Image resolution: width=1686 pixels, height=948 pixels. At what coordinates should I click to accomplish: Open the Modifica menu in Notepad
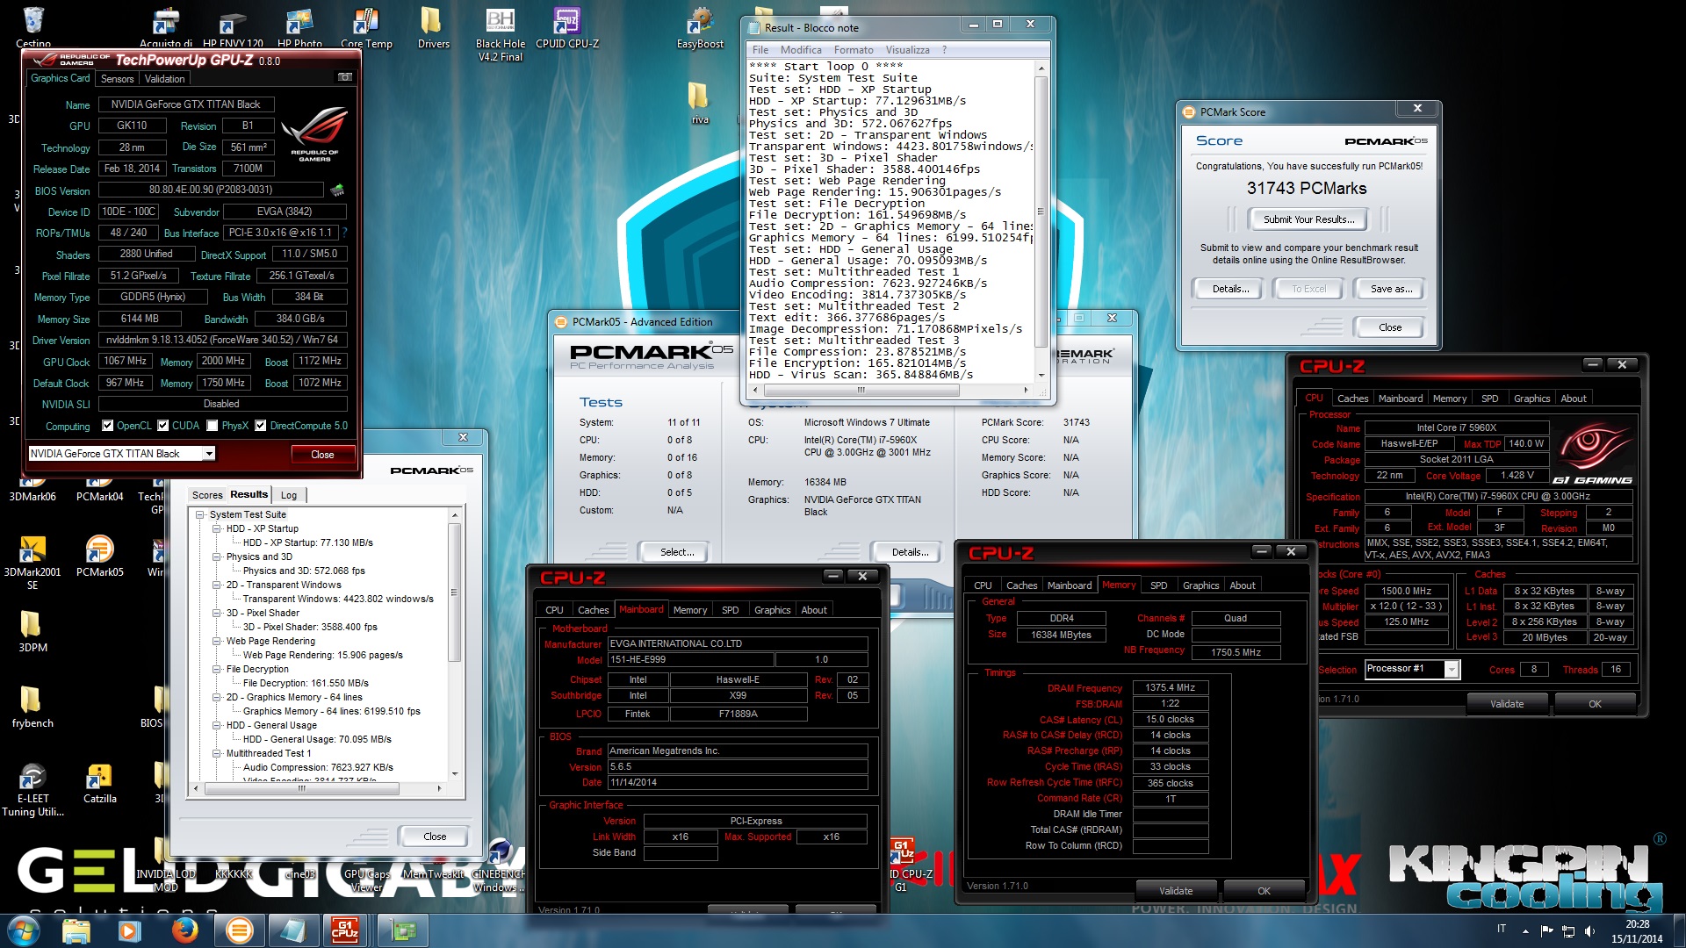click(801, 50)
